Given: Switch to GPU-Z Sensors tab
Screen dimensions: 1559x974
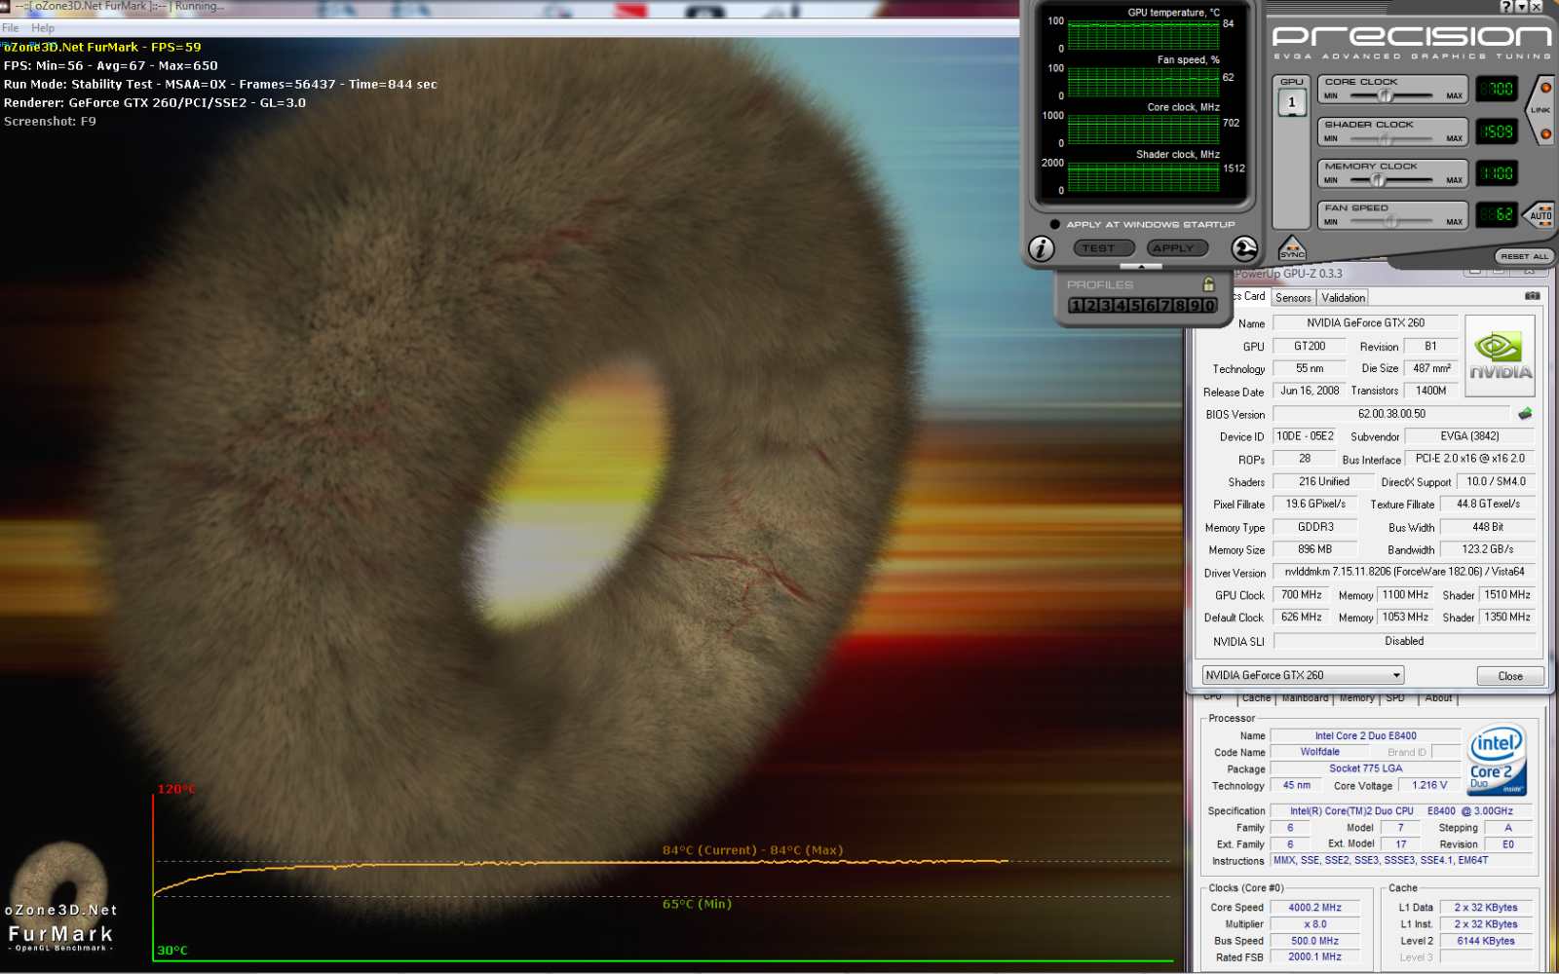Looking at the screenshot, I should (x=1293, y=298).
